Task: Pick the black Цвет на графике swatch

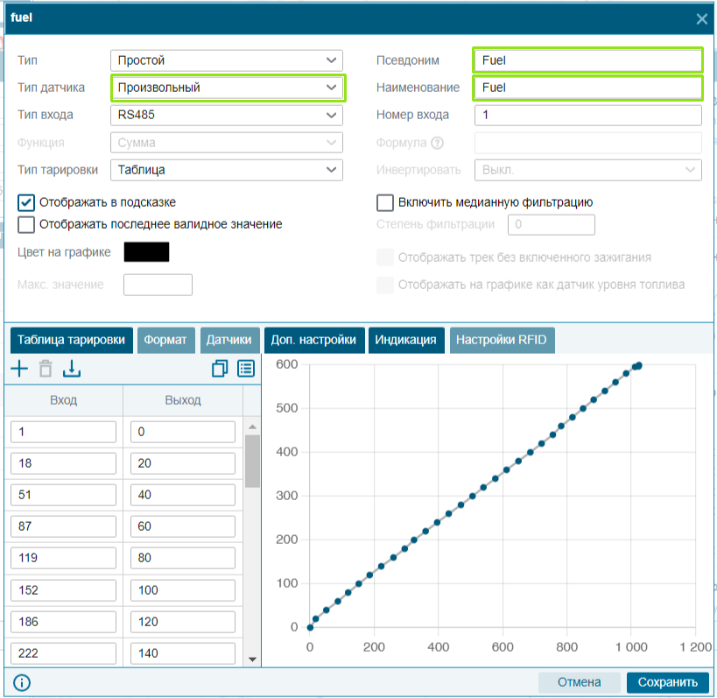Action: click(x=146, y=252)
